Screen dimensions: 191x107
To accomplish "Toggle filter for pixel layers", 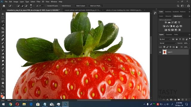I will tap(173, 39).
